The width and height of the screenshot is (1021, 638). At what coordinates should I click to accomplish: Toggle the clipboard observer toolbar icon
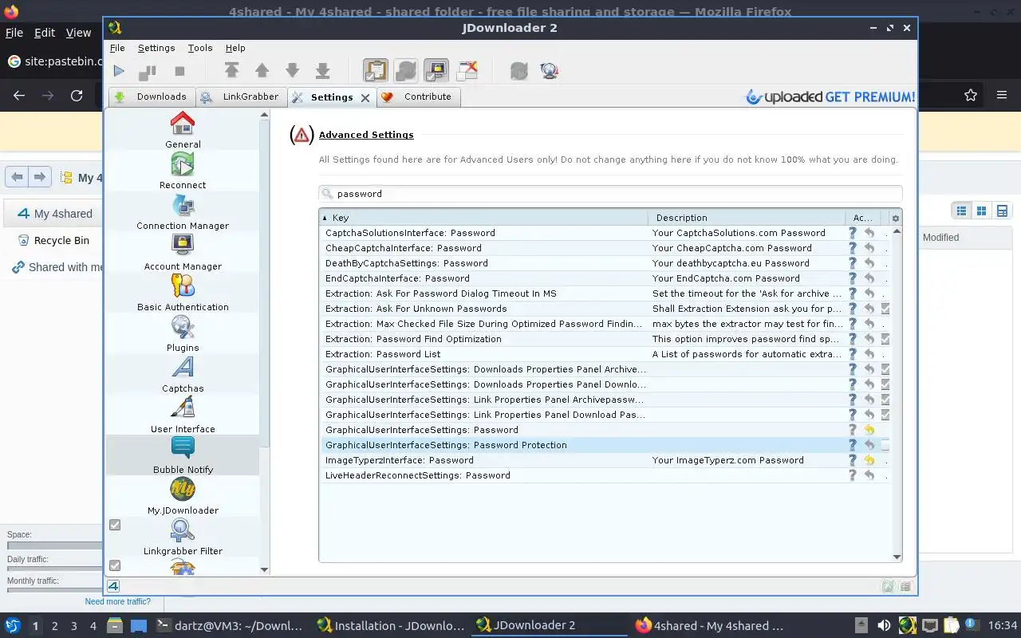coord(376,71)
